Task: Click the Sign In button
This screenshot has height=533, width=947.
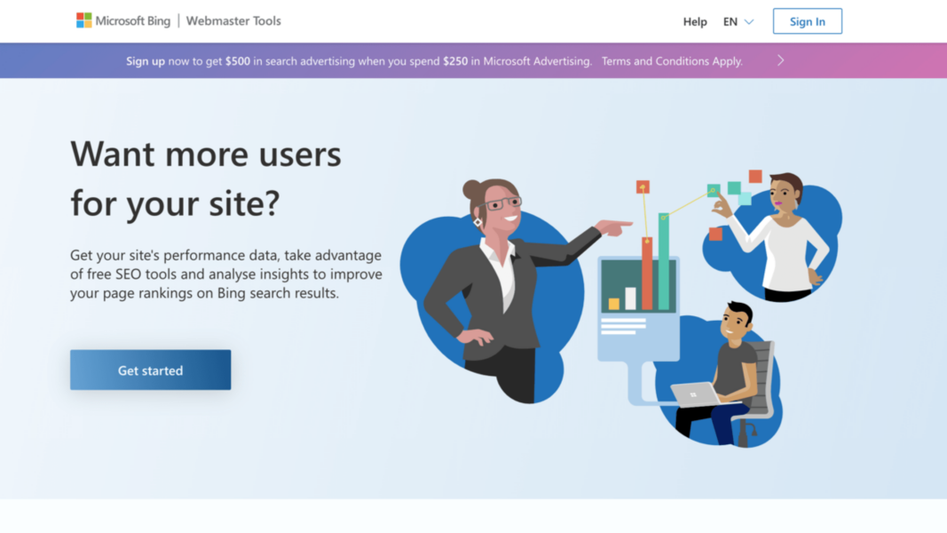Action: [807, 20]
